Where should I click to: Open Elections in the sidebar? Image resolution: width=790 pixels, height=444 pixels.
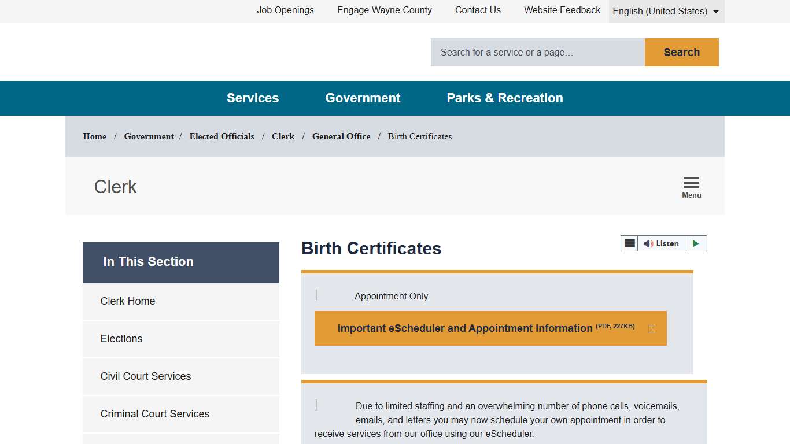(x=121, y=338)
